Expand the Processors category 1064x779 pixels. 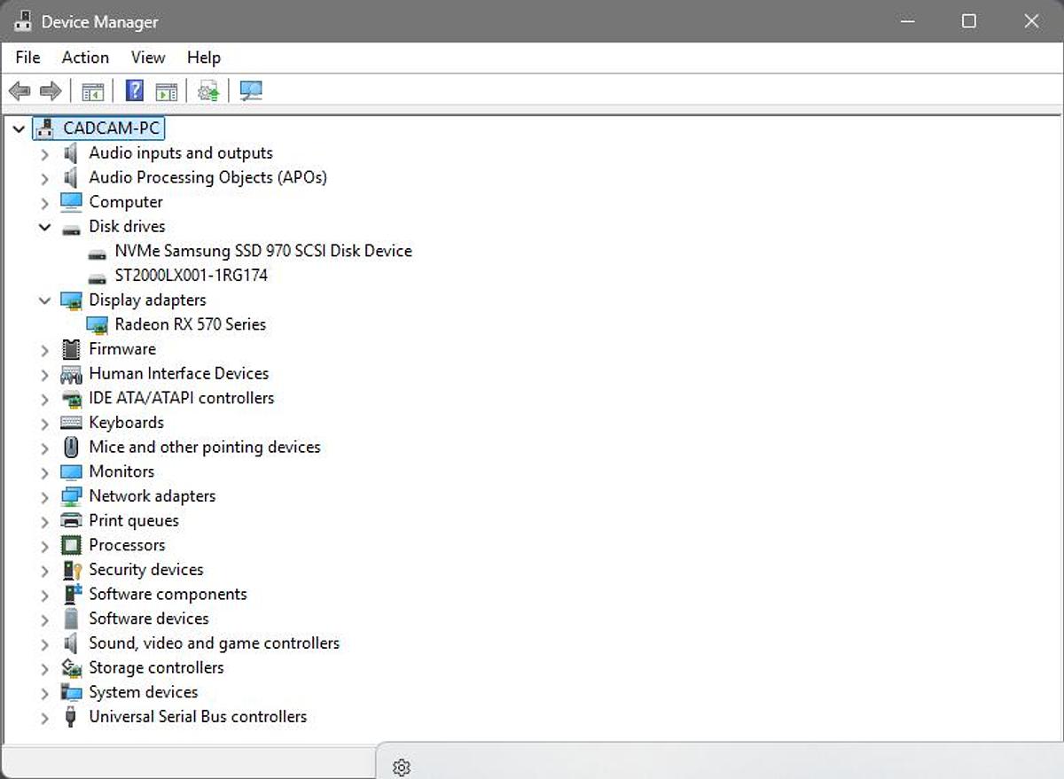pos(45,546)
